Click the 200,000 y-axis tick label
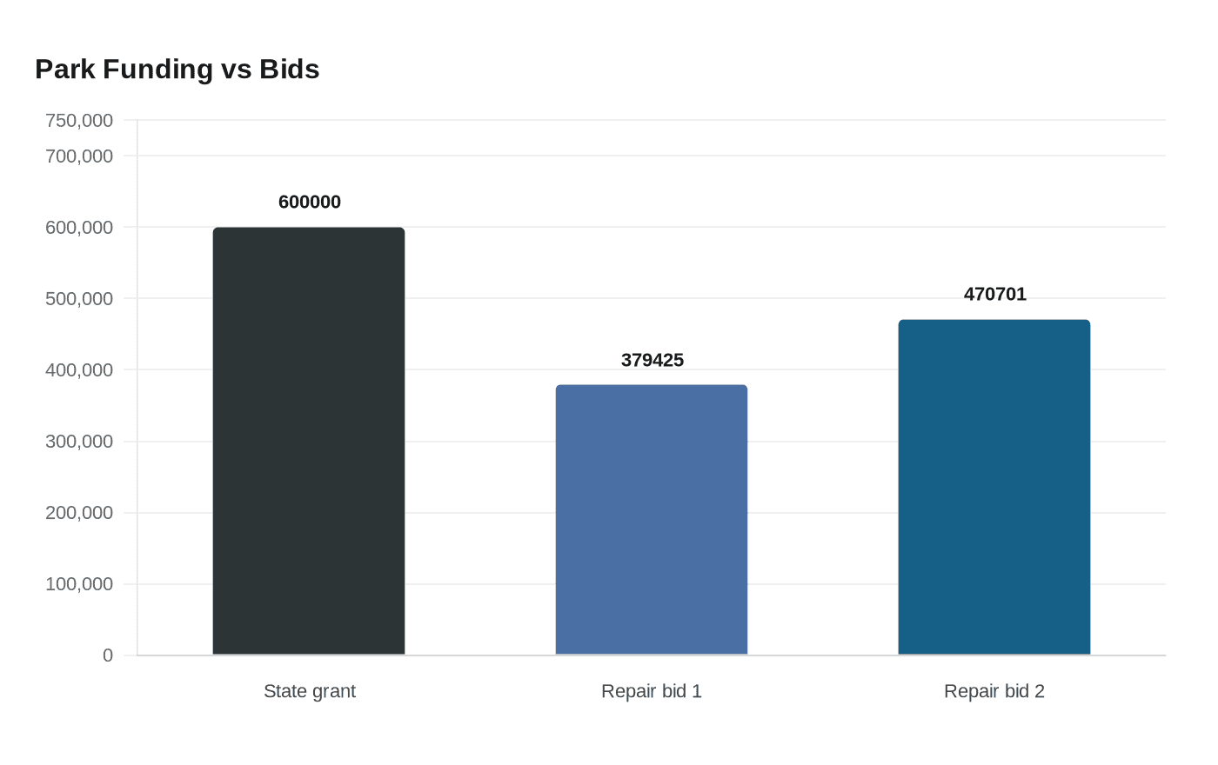Screen dimensions: 1218x765 pyautogui.click(x=79, y=513)
